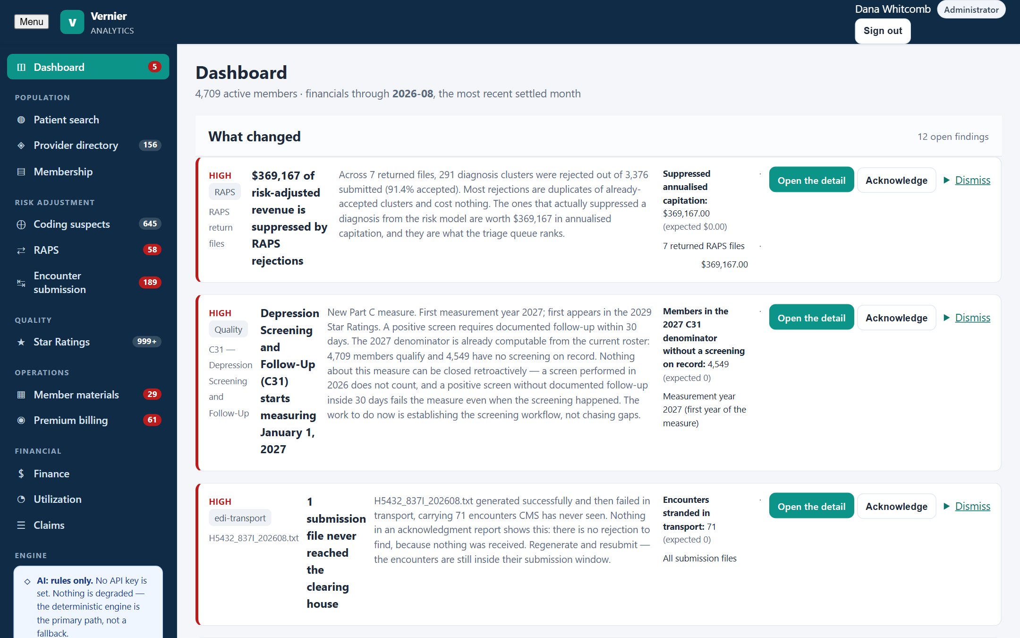
Task: Click the Member materials table icon
Action: pos(21,395)
